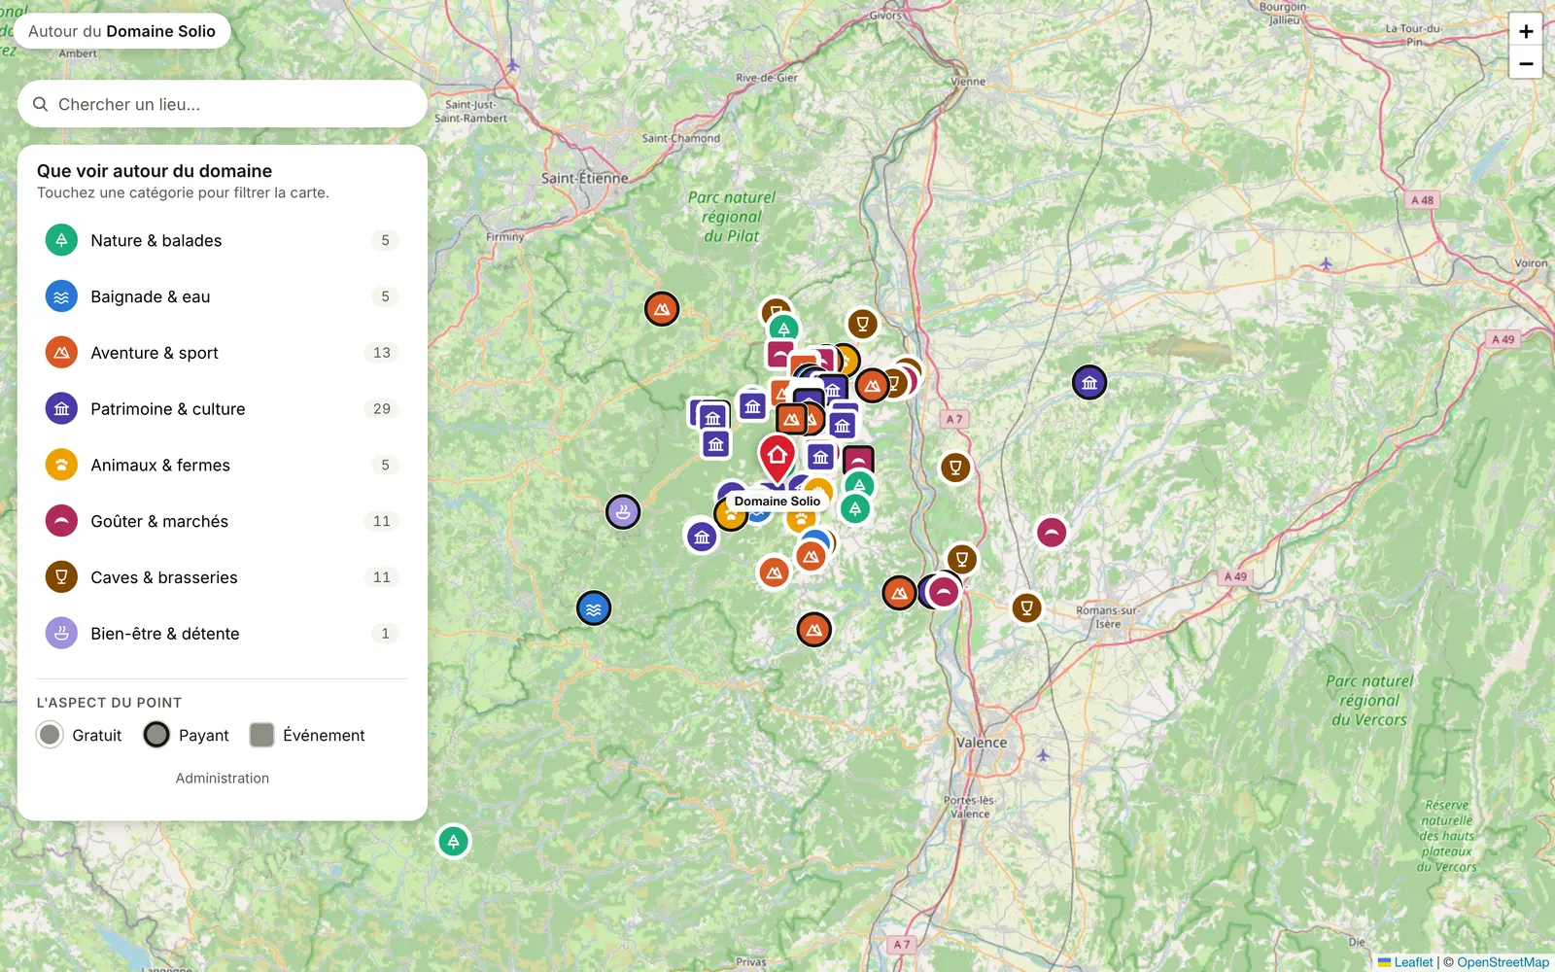Zoom out on the map
The image size is (1555, 972).
point(1526,63)
